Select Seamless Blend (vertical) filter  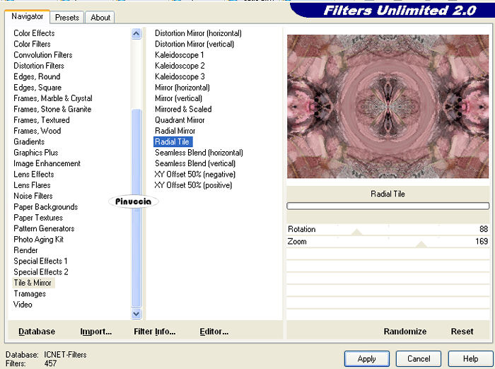point(195,163)
